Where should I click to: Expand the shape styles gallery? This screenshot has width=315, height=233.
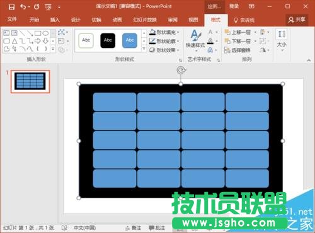pos(144,49)
